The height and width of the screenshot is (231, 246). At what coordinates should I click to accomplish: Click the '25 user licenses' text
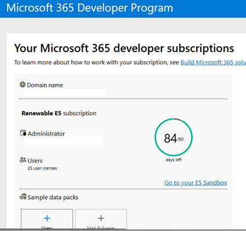click(x=42, y=168)
